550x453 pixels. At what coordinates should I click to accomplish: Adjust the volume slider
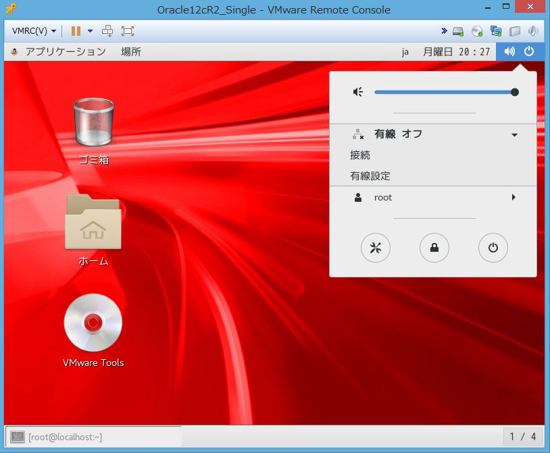pos(447,92)
